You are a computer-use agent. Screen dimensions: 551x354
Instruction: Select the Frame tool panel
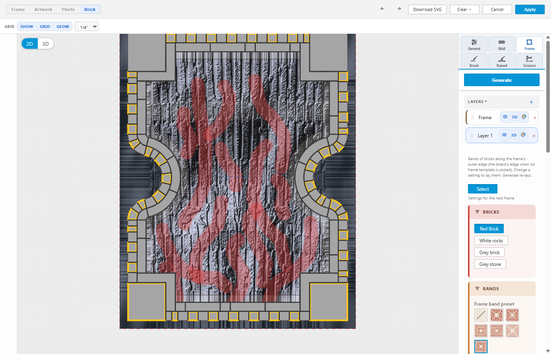pos(529,44)
